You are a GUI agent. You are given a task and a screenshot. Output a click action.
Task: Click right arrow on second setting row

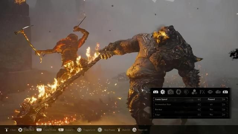click(x=223, y=104)
